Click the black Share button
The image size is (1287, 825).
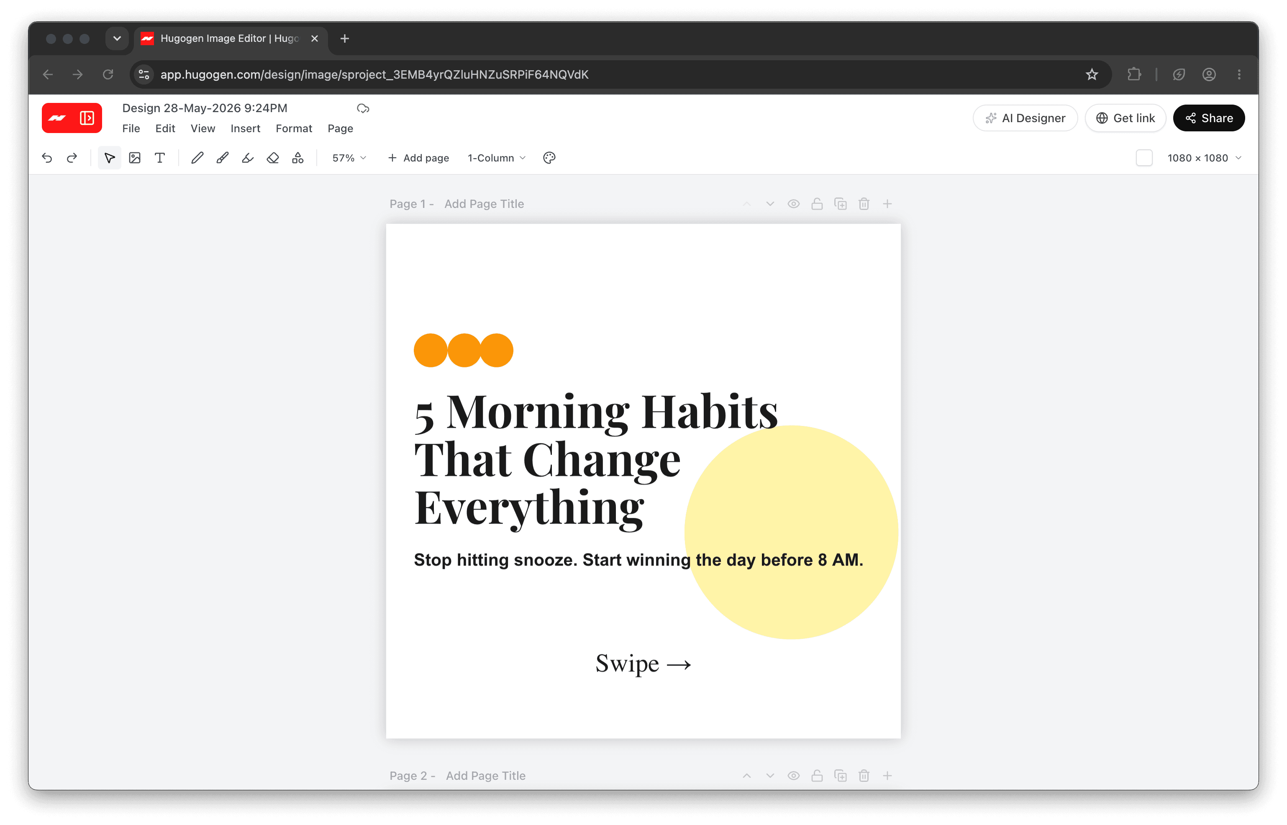(1208, 118)
